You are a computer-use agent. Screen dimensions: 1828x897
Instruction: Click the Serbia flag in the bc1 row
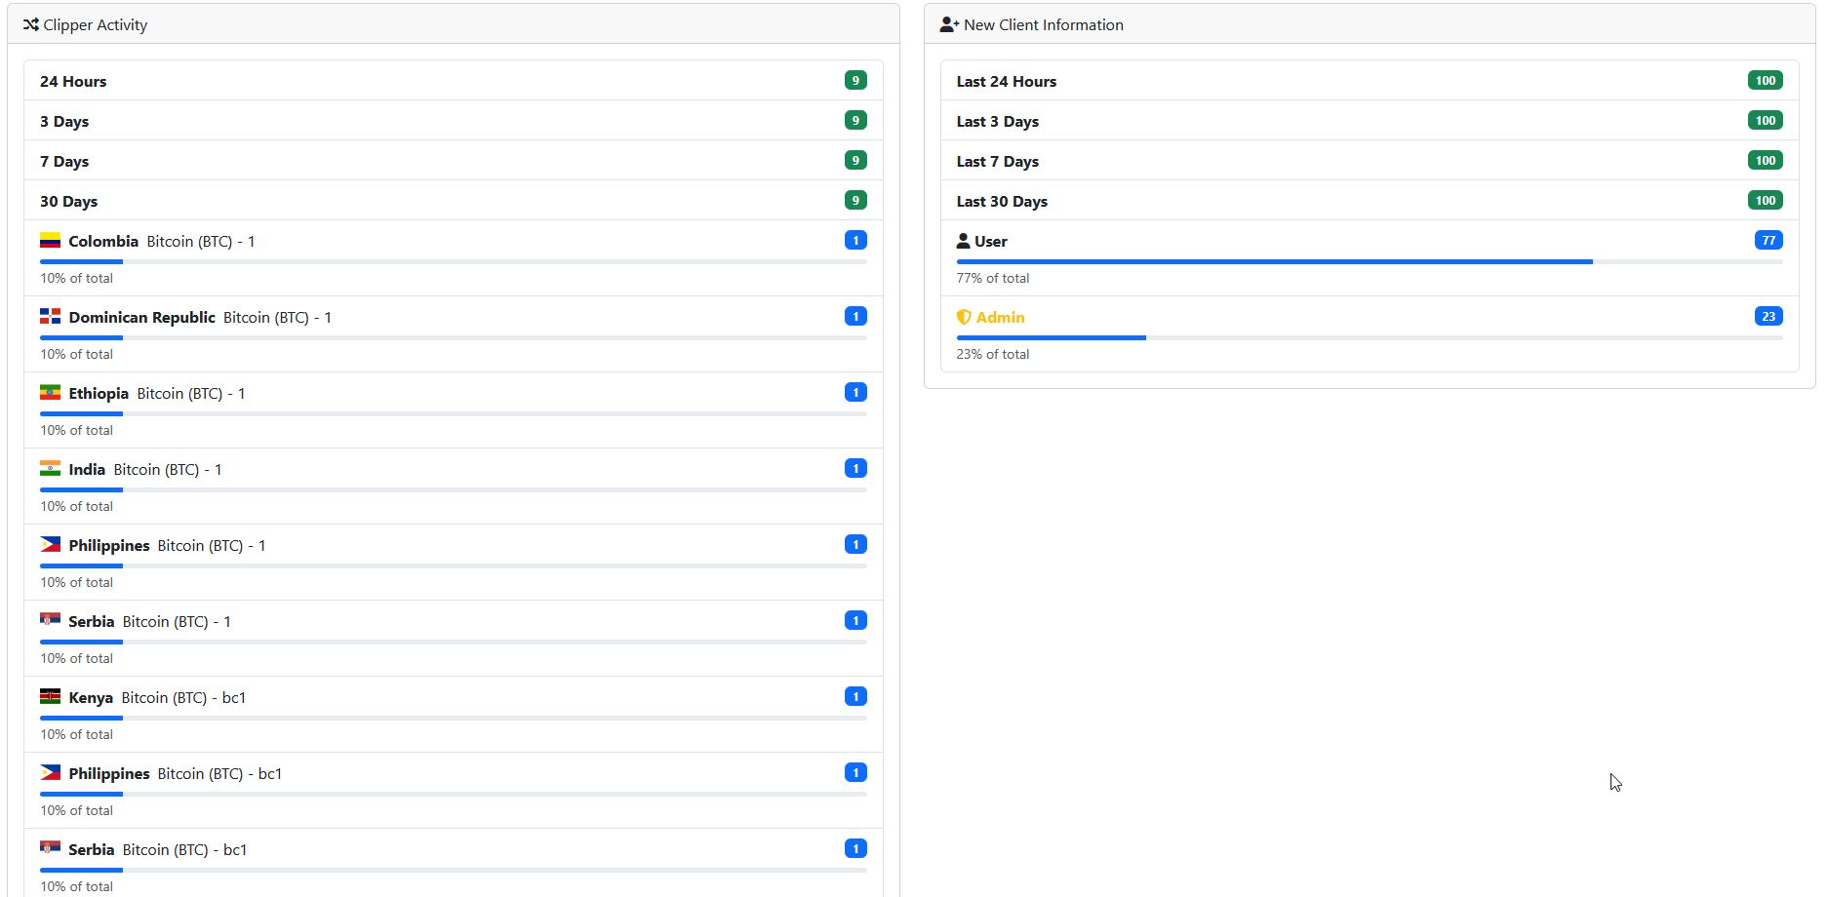51,849
